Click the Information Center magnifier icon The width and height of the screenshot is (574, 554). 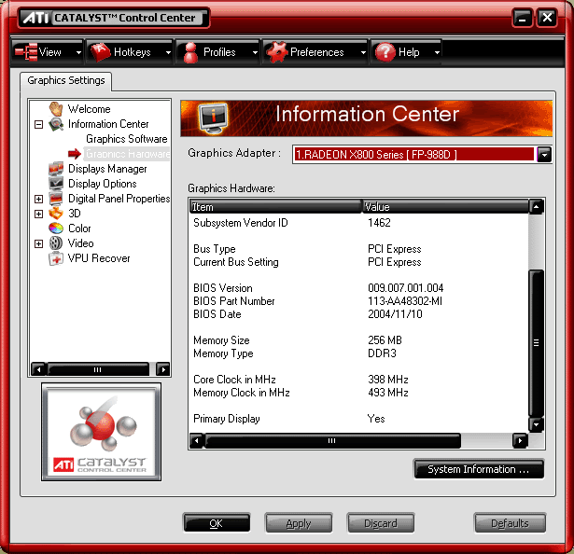(56, 124)
